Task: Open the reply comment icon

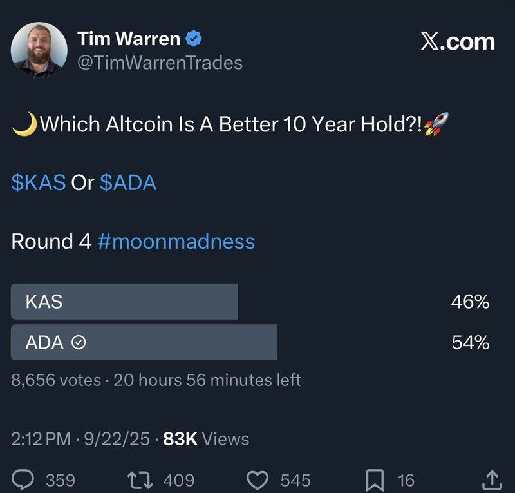Action: pos(23,480)
